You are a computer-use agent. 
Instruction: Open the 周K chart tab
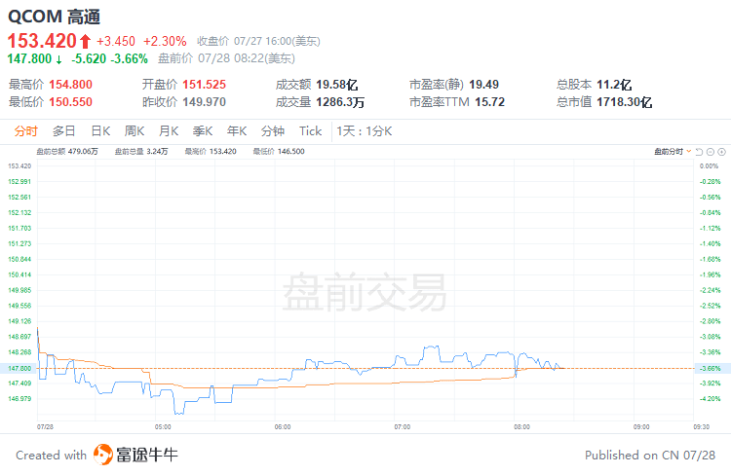(x=135, y=131)
